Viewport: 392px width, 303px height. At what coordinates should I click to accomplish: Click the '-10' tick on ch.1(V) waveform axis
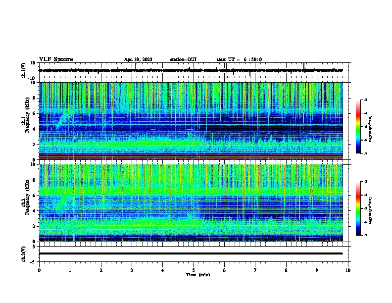click(x=32, y=78)
